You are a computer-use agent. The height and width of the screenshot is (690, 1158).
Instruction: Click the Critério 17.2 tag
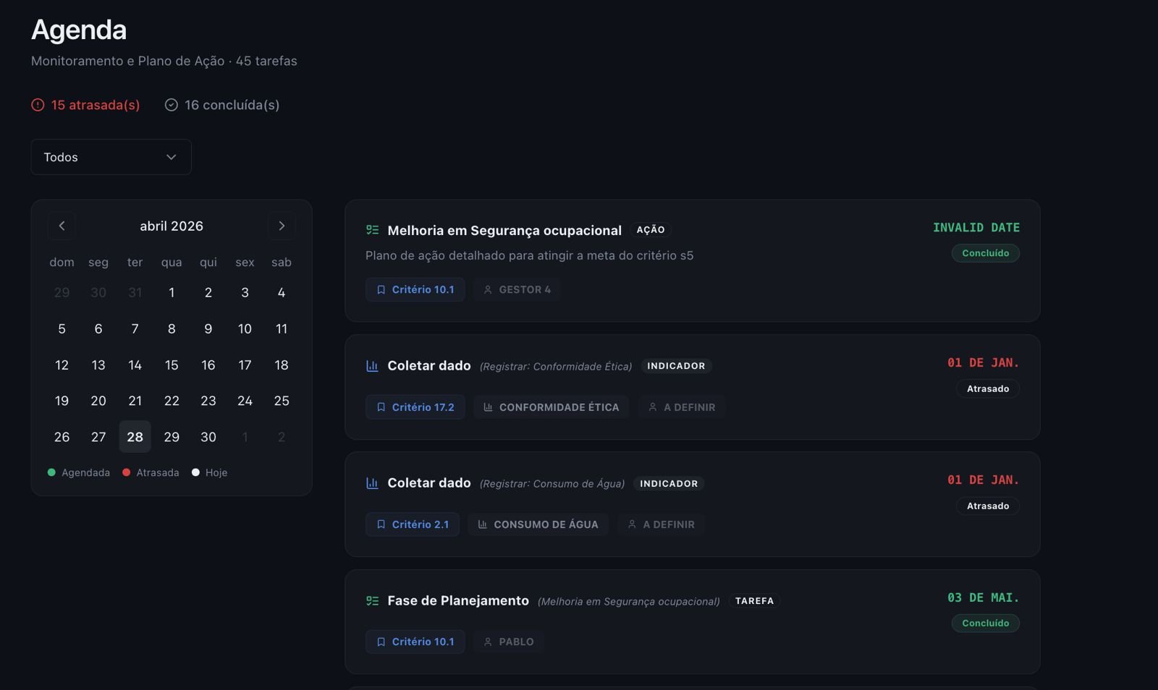click(x=415, y=407)
